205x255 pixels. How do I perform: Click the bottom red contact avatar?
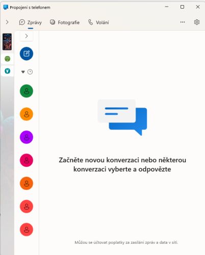pyautogui.click(x=27, y=229)
